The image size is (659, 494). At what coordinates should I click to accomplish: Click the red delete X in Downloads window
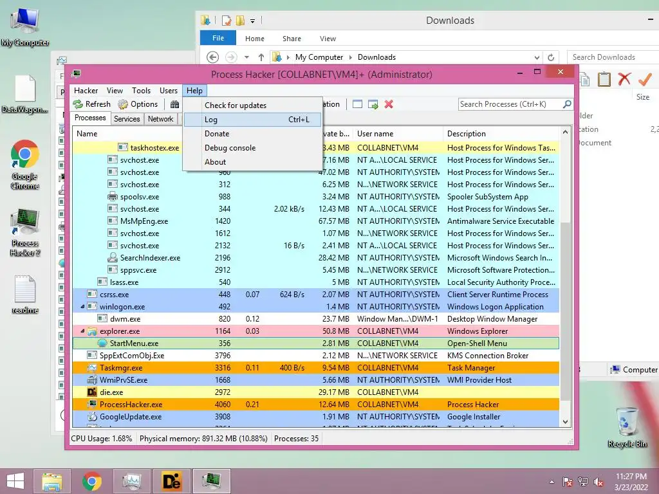624,79
